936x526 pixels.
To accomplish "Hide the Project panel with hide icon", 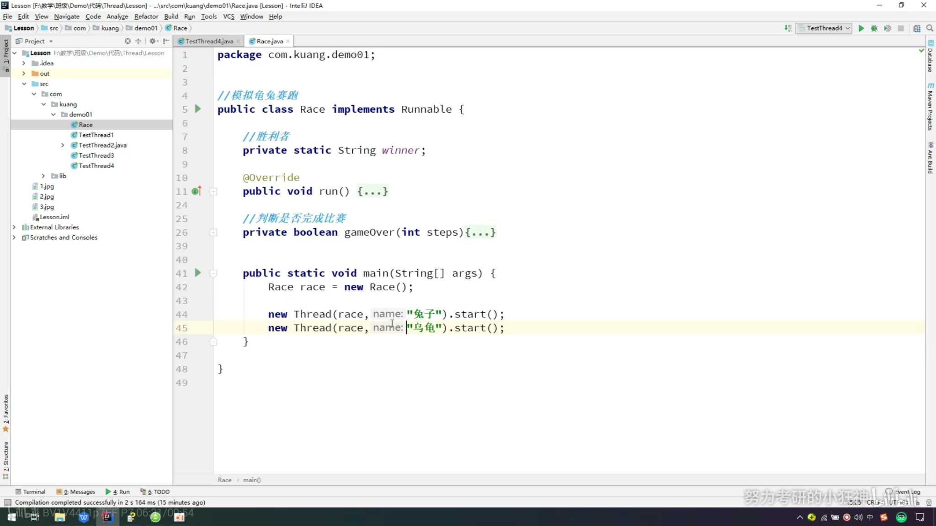I will [165, 41].
